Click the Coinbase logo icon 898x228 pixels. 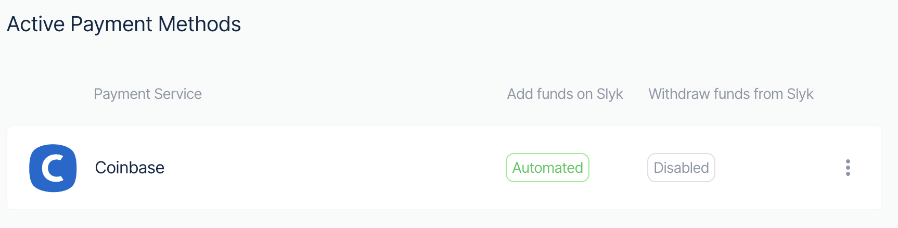[x=53, y=168]
